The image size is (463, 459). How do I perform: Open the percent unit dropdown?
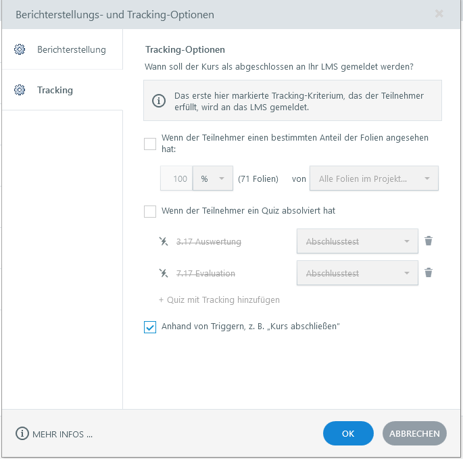point(213,179)
